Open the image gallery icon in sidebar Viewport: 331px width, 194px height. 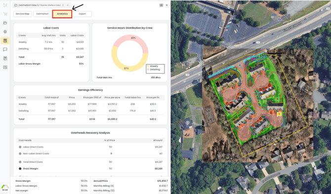click(x=5, y=67)
